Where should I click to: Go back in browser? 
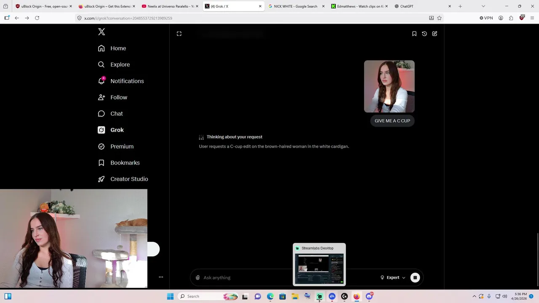click(17, 18)
